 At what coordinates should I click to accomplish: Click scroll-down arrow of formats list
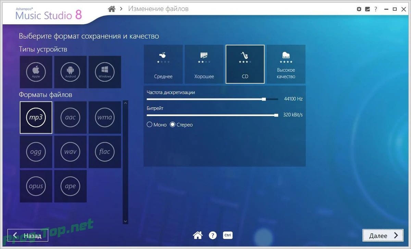pos(125,221)
